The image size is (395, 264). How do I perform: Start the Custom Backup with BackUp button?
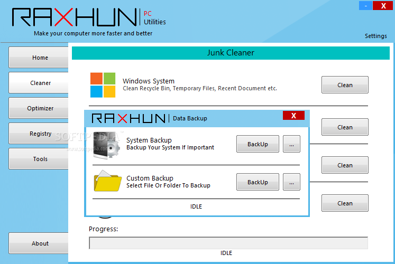click(x=258, y=182)
